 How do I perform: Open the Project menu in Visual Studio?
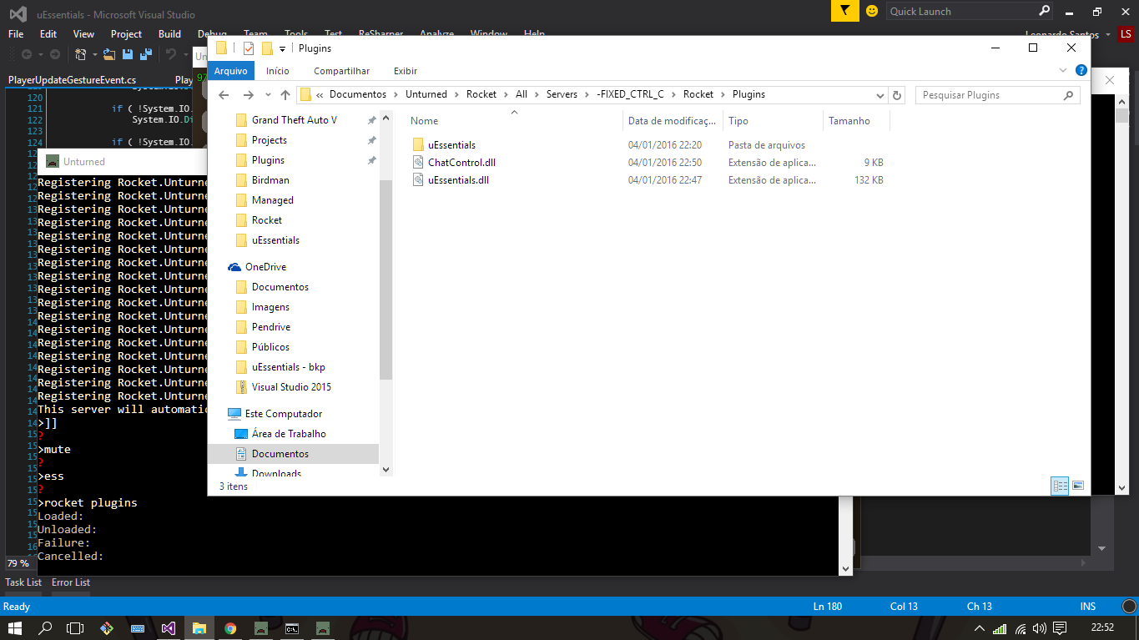point(126,34)
